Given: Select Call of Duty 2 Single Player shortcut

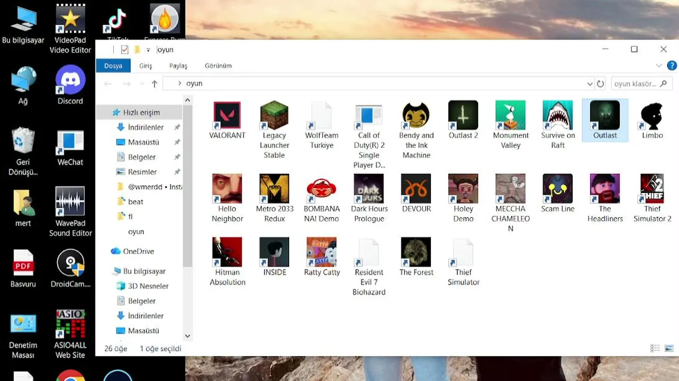Looking at the screenshot, I should [369, 135].
